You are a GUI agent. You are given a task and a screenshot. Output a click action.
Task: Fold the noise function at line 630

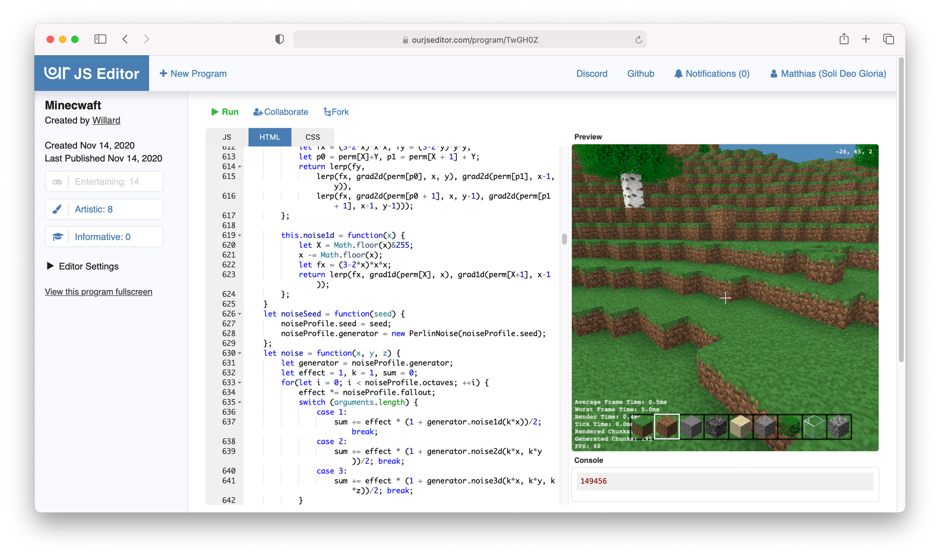pyautogui.click(x=240, y=354)
